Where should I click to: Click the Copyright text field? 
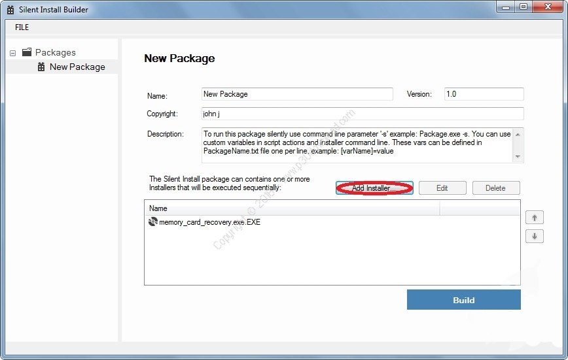pos(363,114)
